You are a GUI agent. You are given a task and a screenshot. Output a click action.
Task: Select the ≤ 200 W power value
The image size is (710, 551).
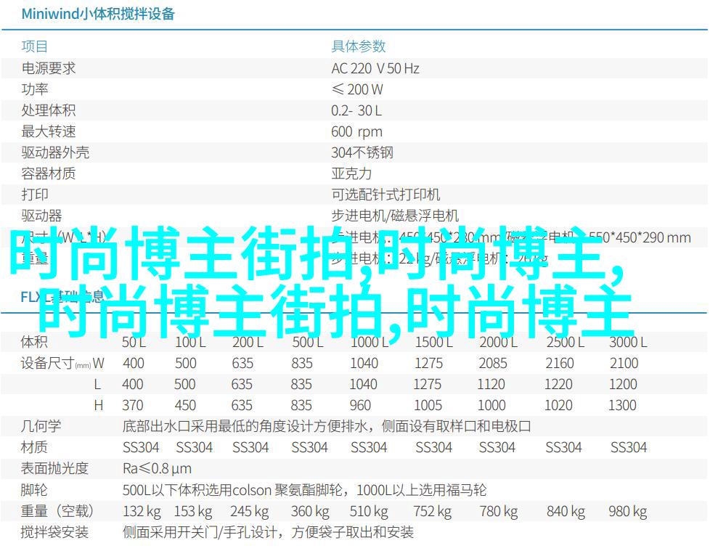[x=357, y=89]
